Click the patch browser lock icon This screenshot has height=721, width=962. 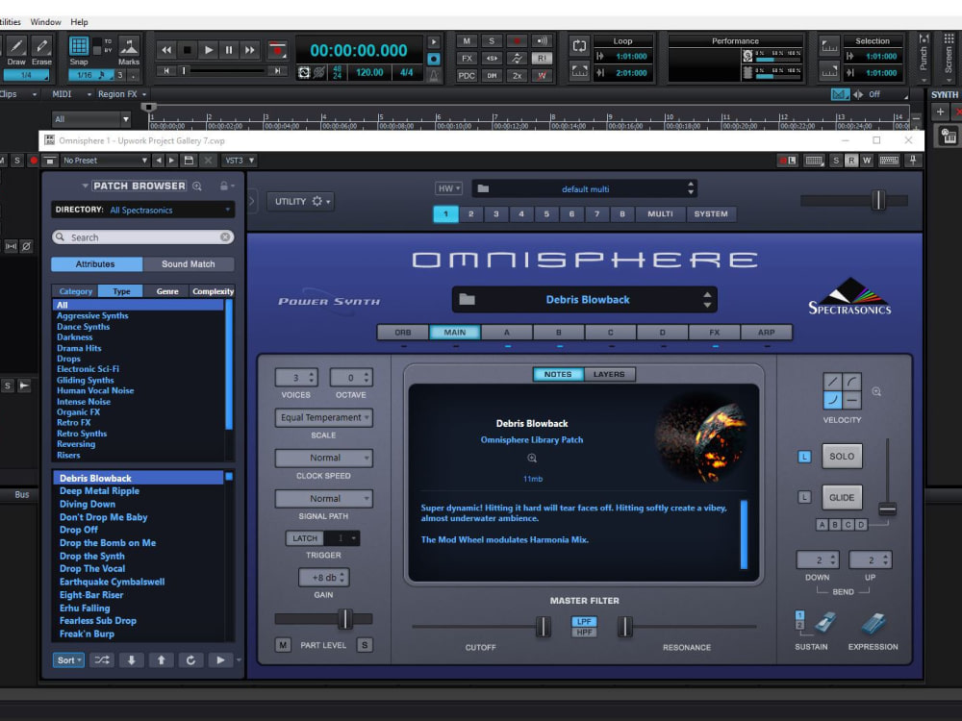[x=224, y=186]
